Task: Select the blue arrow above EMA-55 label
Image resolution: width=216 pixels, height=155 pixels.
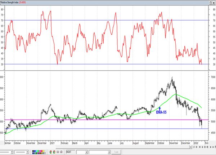Action: coord(159,108)
